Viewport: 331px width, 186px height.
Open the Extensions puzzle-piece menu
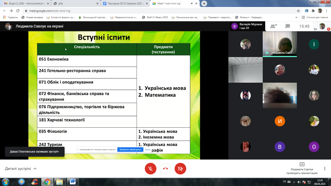point(313,11)
